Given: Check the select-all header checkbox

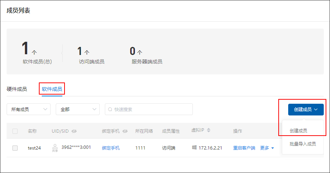Looking at the screenshot, I should point(15,131).
